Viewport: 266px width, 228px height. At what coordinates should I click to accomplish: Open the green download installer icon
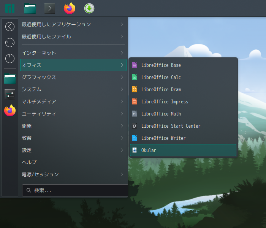[x=89, y=8]
